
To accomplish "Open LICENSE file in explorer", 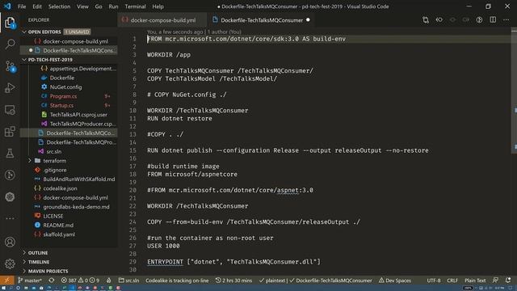I will [x=53, y=216].
